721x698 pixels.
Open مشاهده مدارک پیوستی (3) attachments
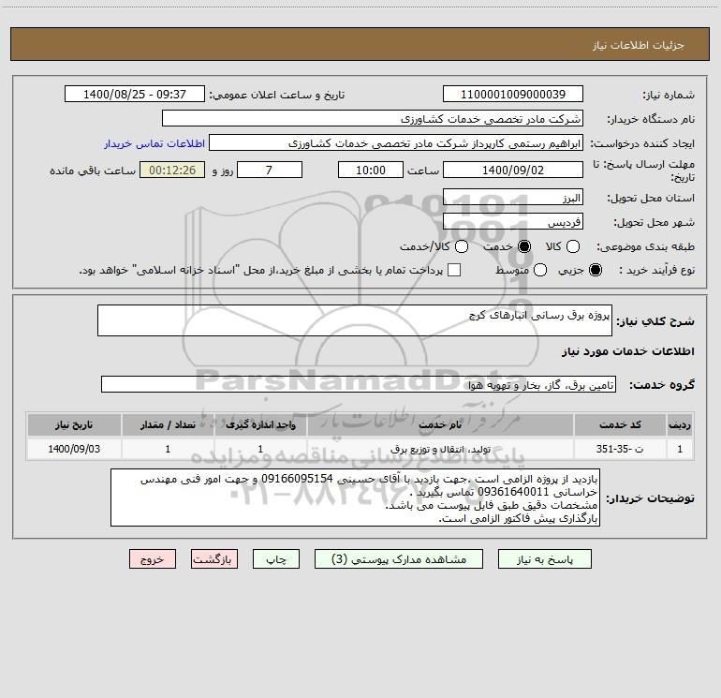tap(399, 559)
